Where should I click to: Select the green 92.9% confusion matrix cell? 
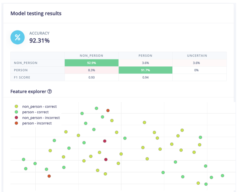pos(91,63)
